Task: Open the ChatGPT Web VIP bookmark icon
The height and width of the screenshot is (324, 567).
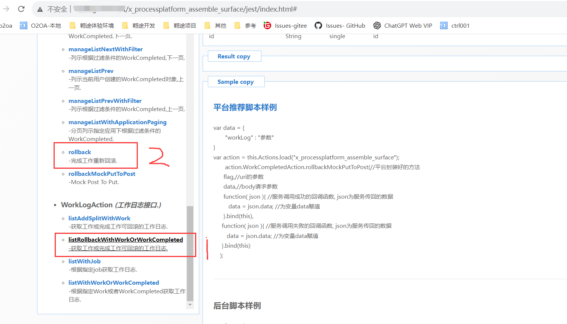Action: pyautogui.click(x=377, y=25)
